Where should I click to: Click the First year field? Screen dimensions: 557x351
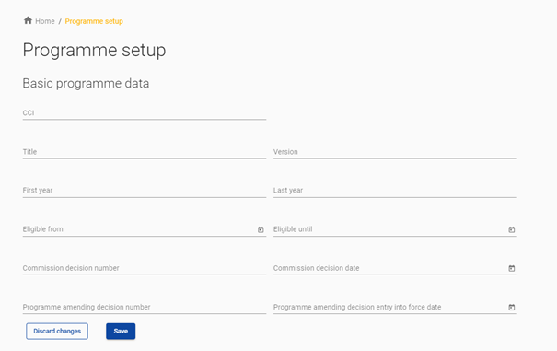[145, 191]
